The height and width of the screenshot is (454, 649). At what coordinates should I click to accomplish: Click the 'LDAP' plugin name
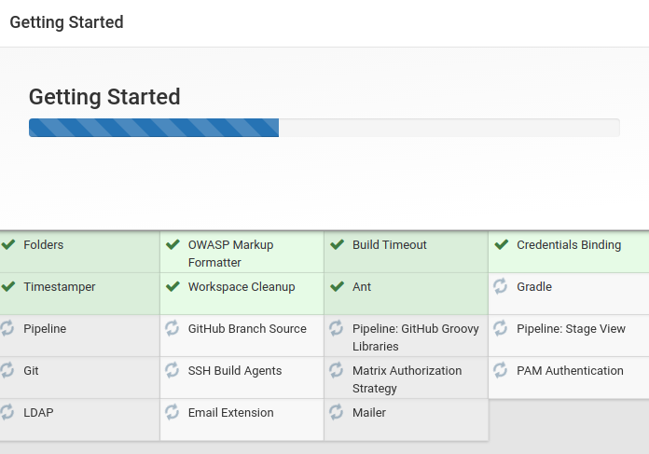point(38,413)
